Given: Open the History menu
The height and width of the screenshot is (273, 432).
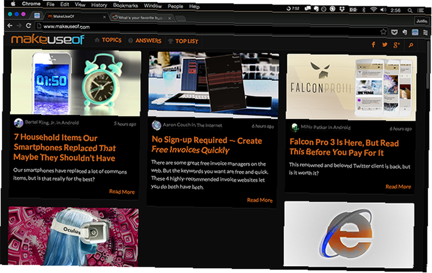Looking at the screenshot, I should tap(99, 5).
